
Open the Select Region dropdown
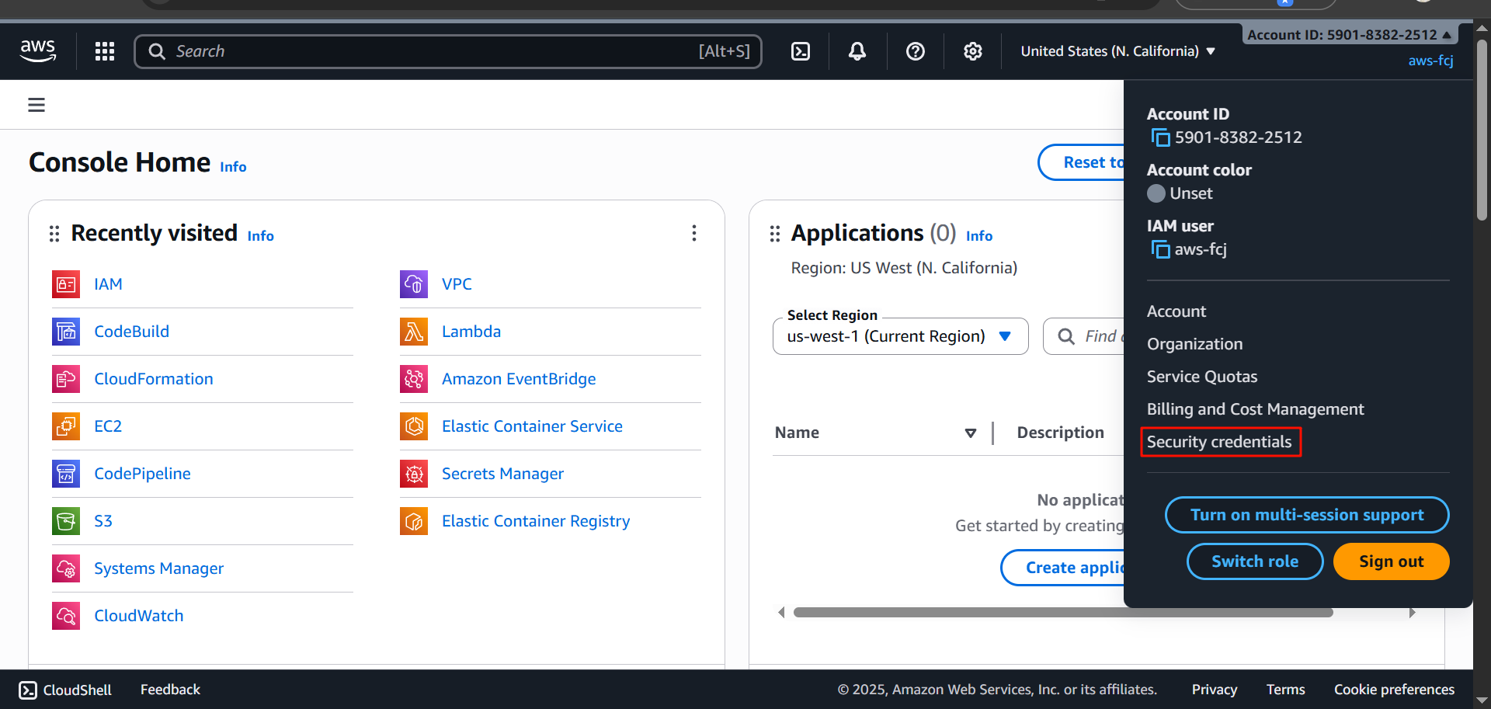pyautogui.click(x=901, y=336)
